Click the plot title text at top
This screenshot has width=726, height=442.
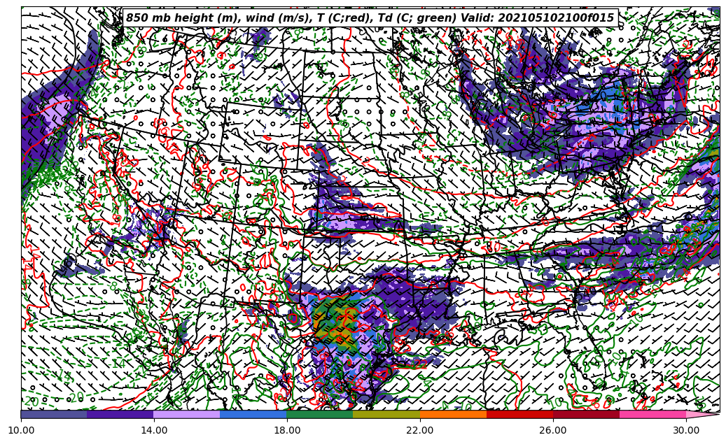(x=370, y=18)
